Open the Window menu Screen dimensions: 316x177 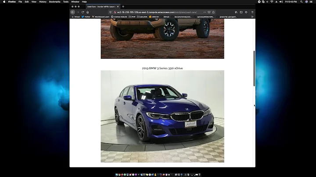pos(75,2)
